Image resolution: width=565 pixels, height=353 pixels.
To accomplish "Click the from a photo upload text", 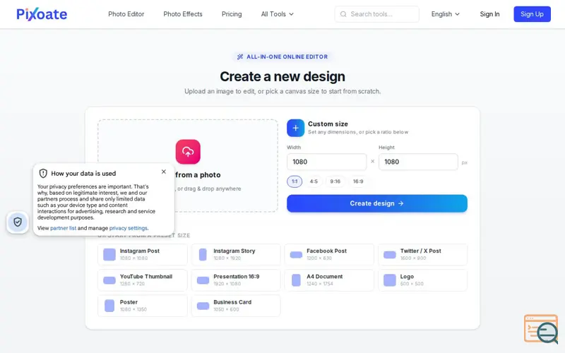I will coord(198,174).
